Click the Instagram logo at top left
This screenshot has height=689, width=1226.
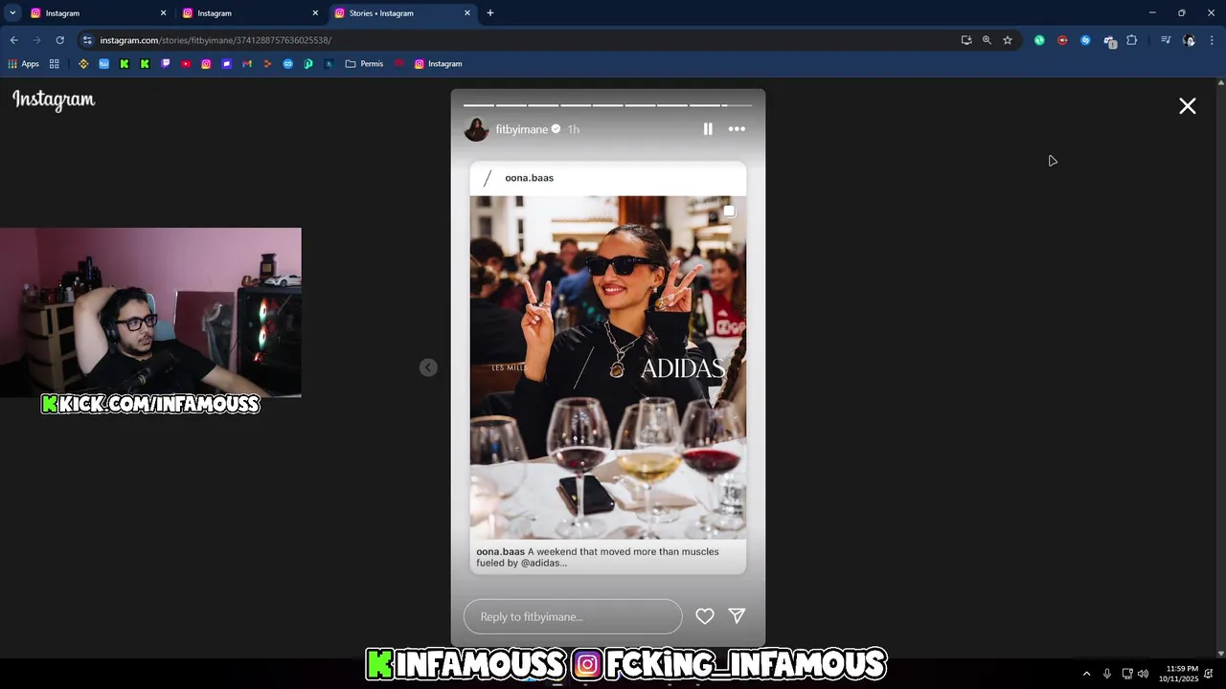coord(54,100)
